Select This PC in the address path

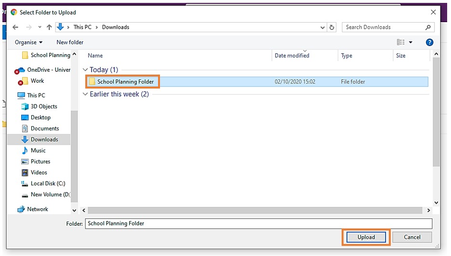coord(82,27)
